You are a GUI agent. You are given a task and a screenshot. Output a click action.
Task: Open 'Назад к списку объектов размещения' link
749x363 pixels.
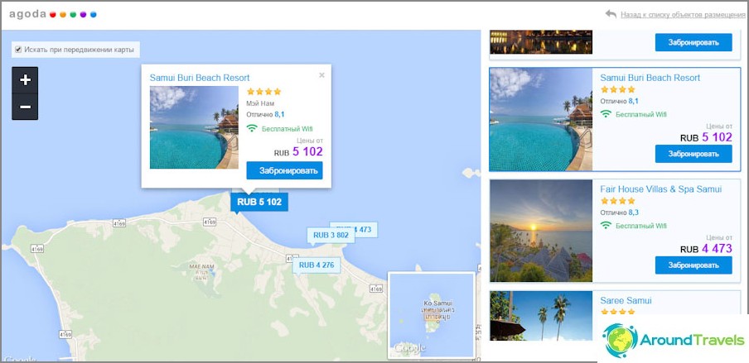pos(683,15)
